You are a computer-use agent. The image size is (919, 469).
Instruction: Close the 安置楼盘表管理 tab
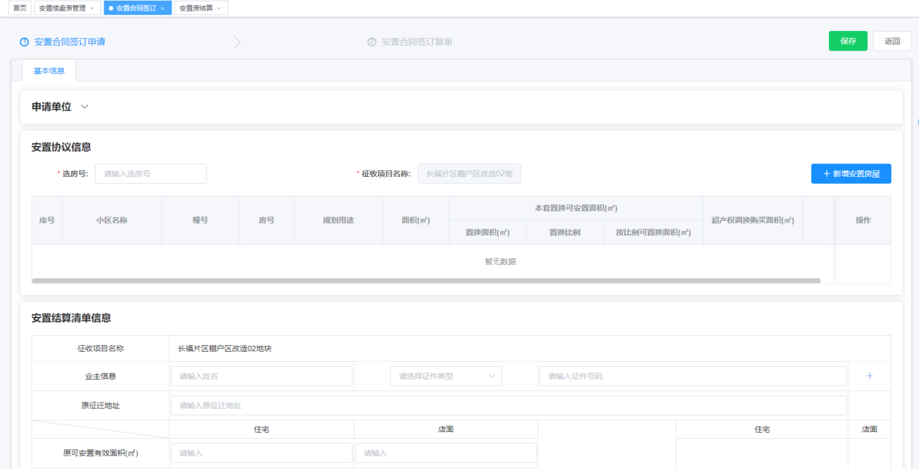click(91, 8)
